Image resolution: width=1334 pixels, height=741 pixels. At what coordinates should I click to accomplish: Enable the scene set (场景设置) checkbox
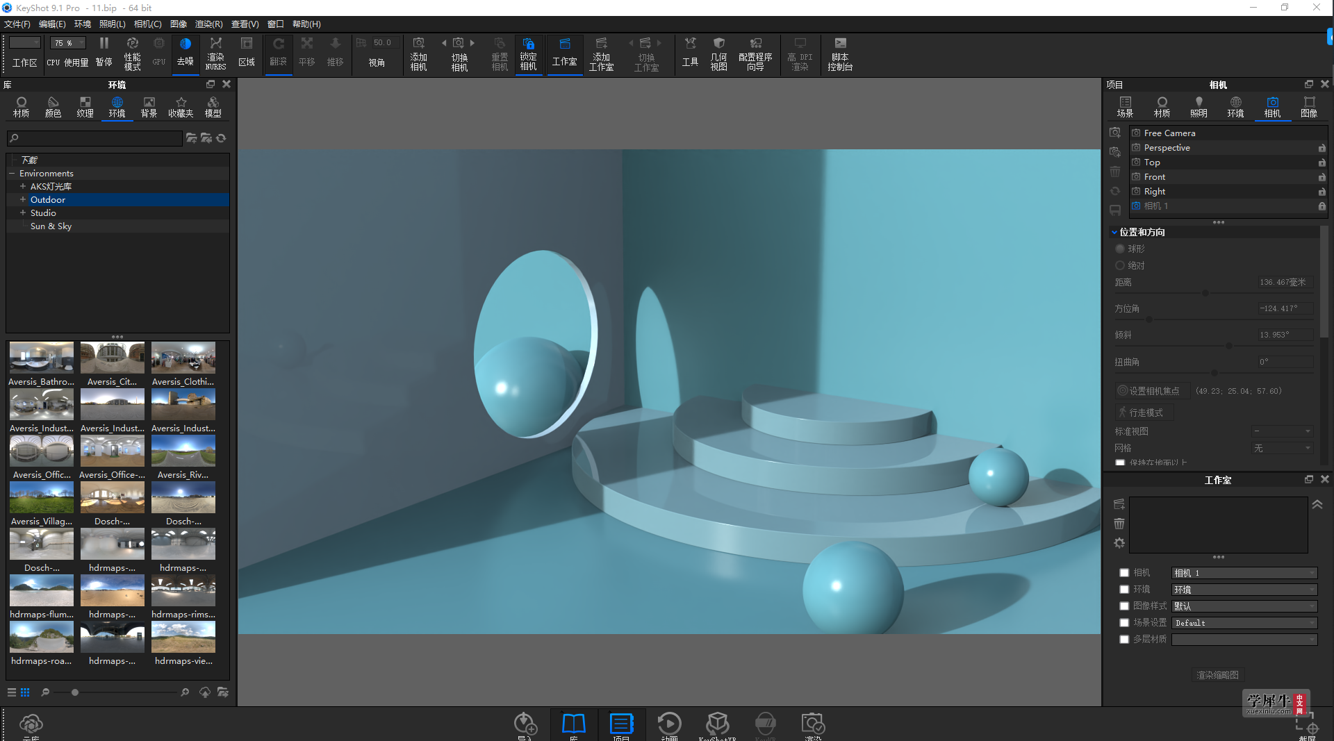pyautogui.click(x=1124, y=623)
